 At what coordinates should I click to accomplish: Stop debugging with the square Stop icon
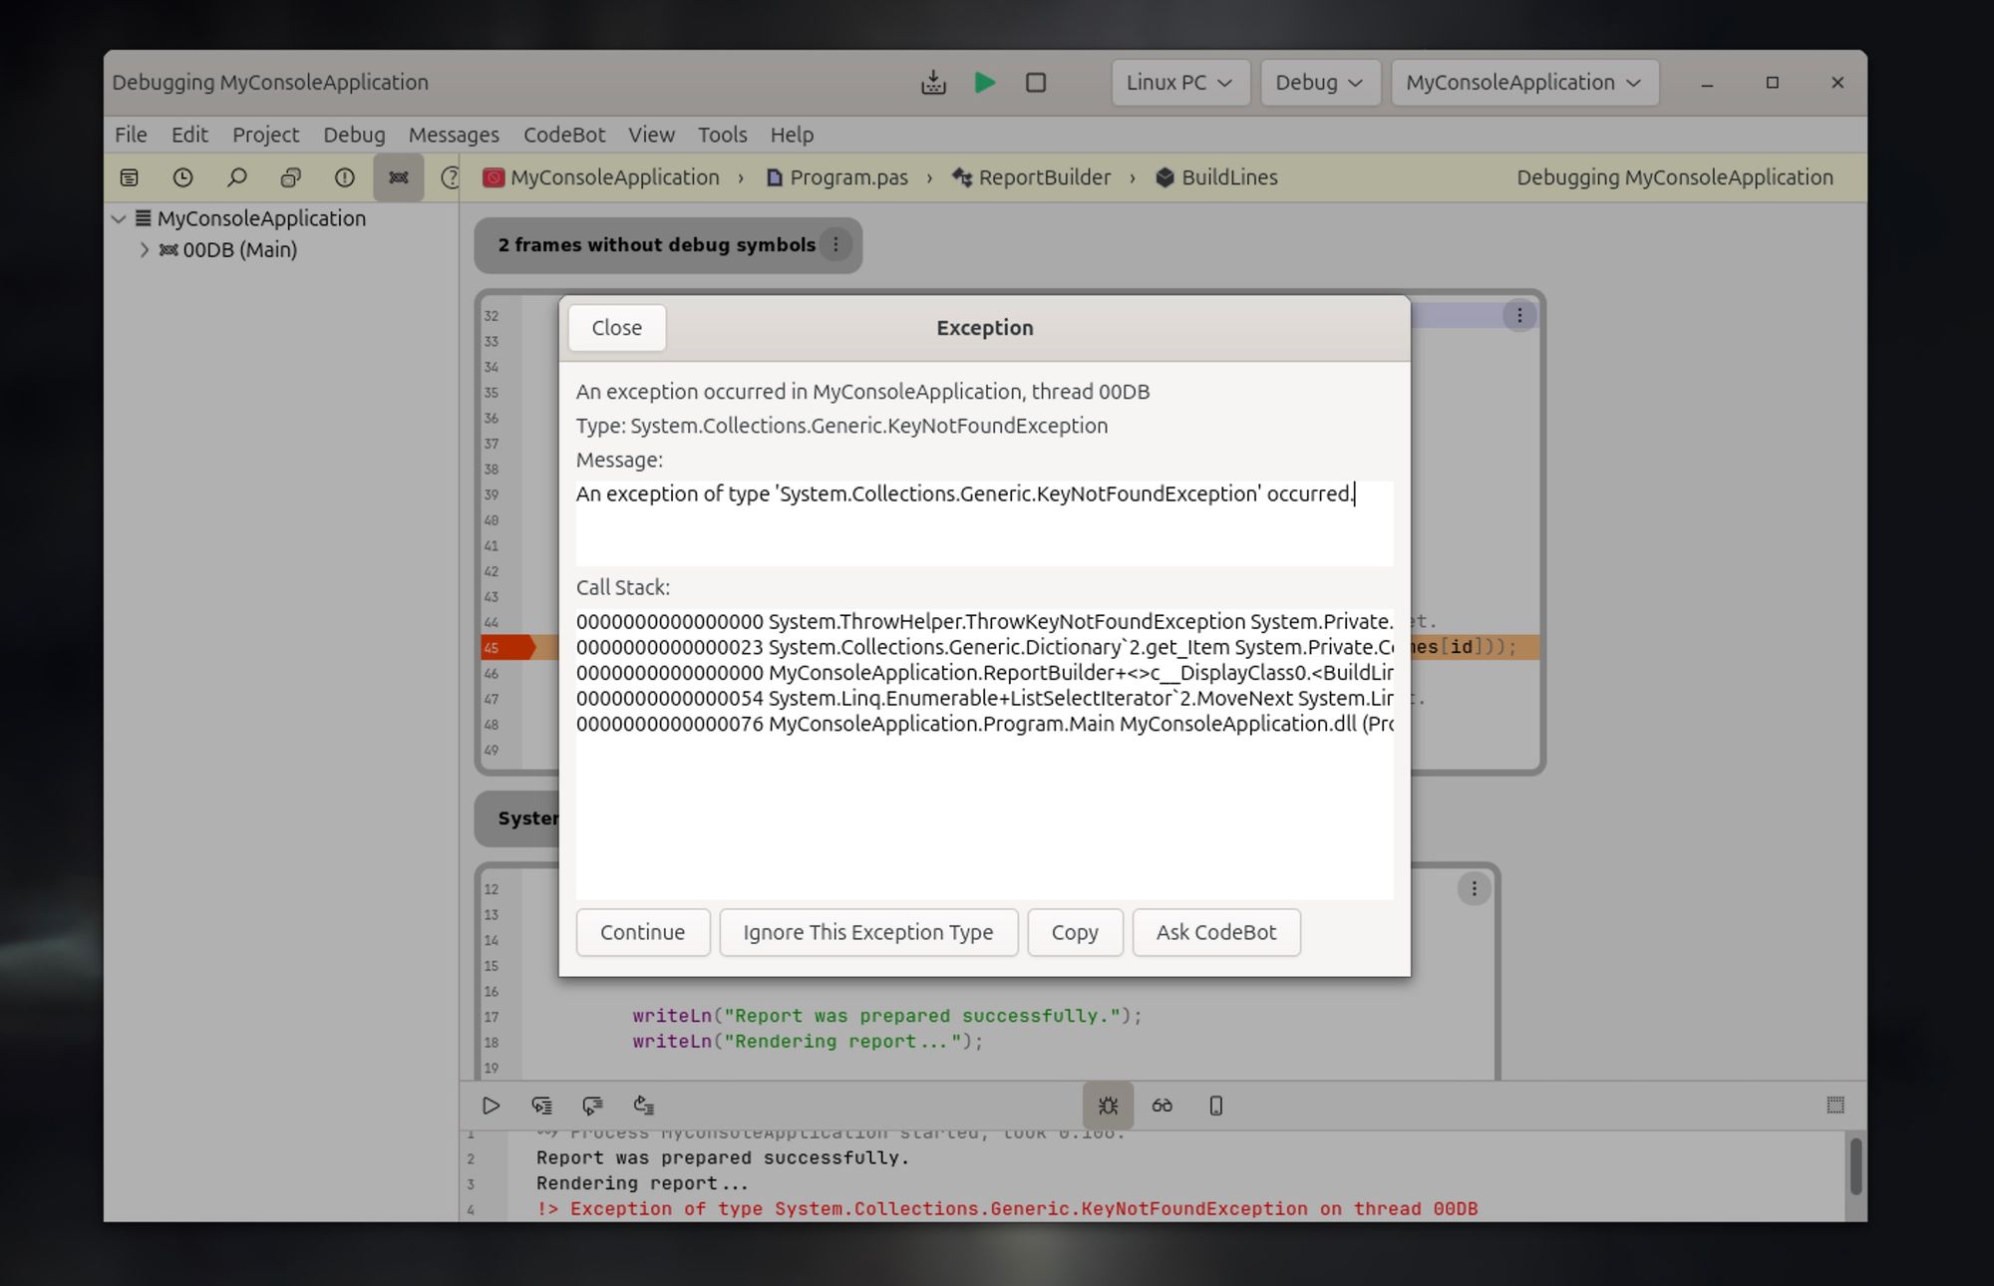(1036, 83)
